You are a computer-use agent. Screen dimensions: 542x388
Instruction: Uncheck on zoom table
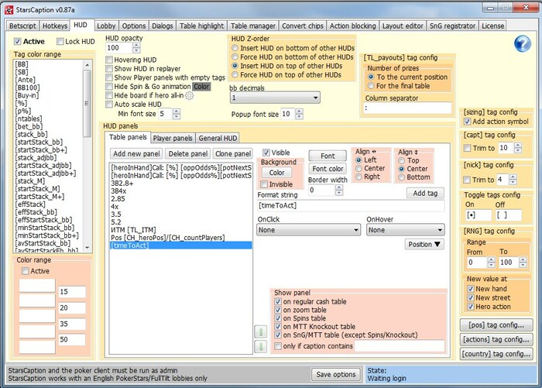[278, 310]
